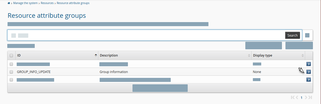This screenshot has height=104, width=321.
Task: Sort table by Description column
Action: (x=175, y=56)
